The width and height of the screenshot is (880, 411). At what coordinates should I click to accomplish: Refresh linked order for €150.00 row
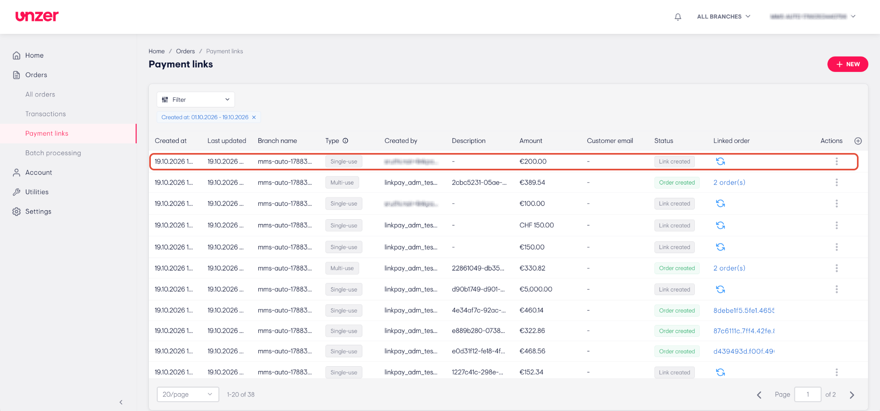[x=720, y=247]
